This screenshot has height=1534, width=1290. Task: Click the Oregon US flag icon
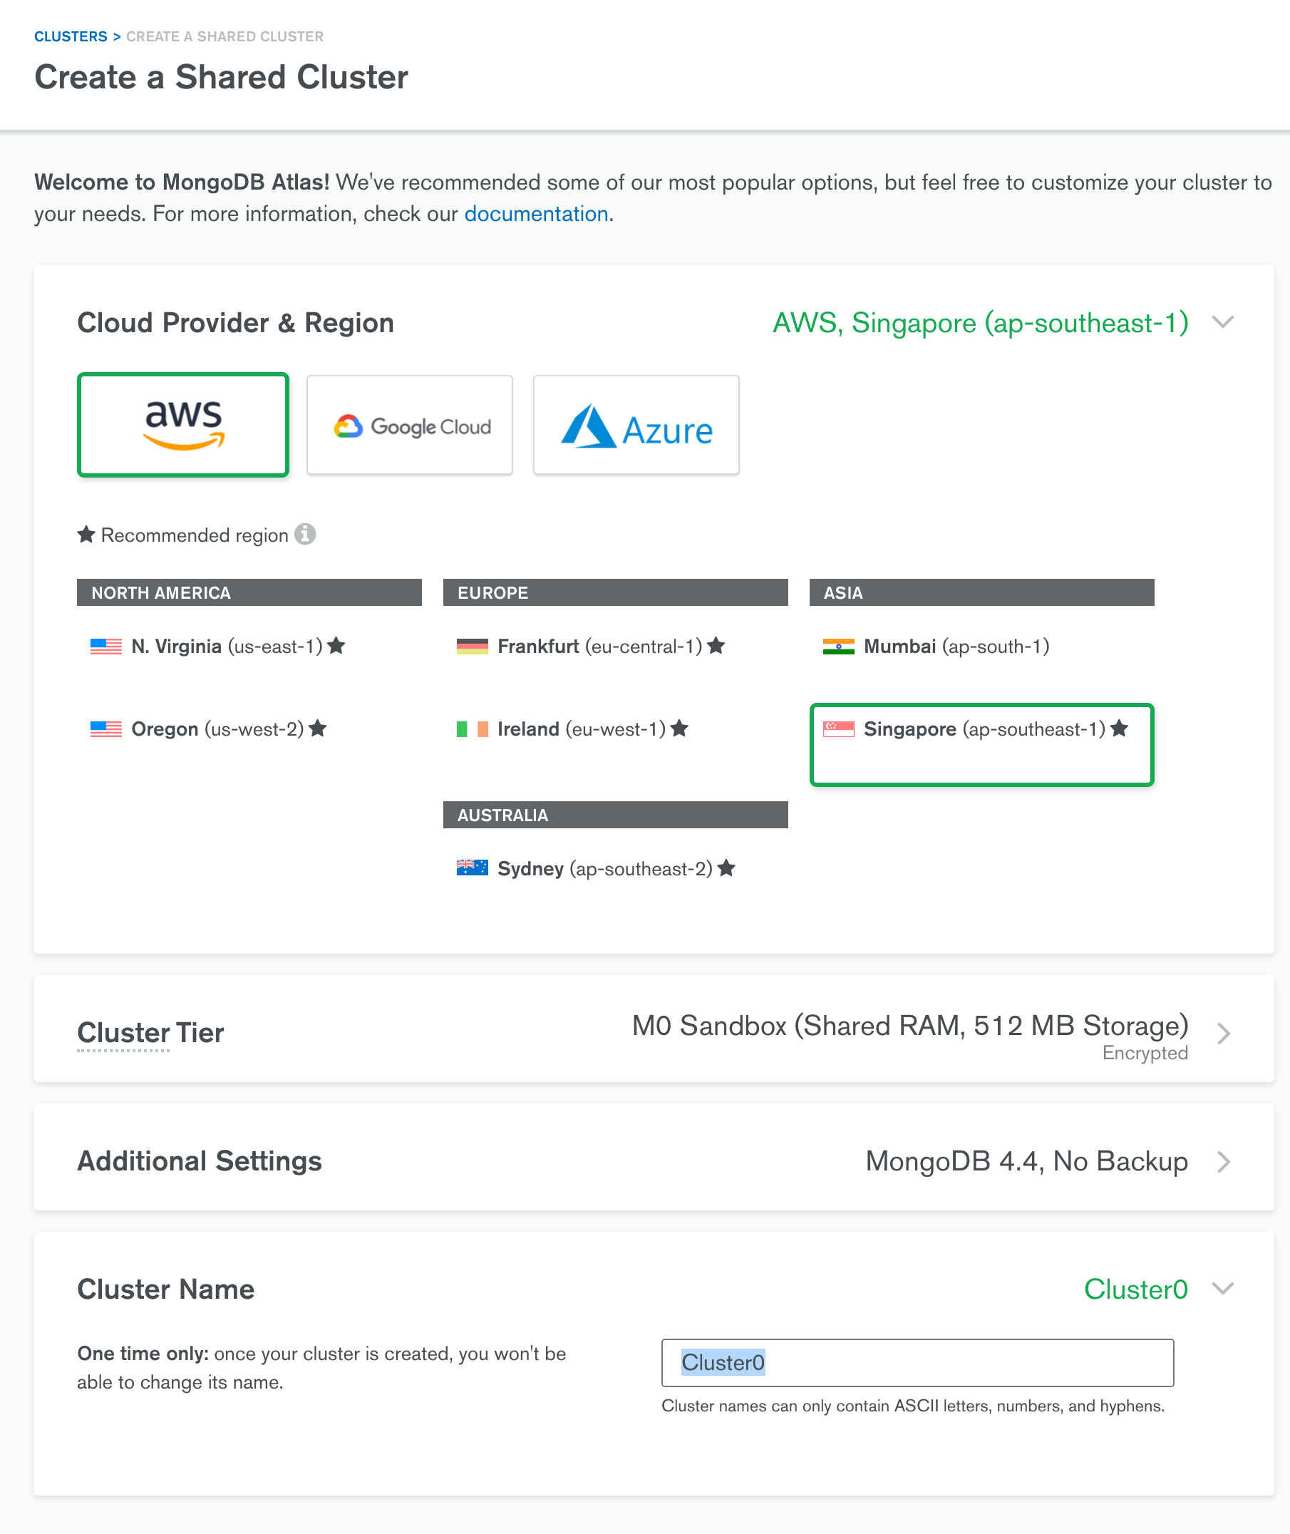pos(106,729)
